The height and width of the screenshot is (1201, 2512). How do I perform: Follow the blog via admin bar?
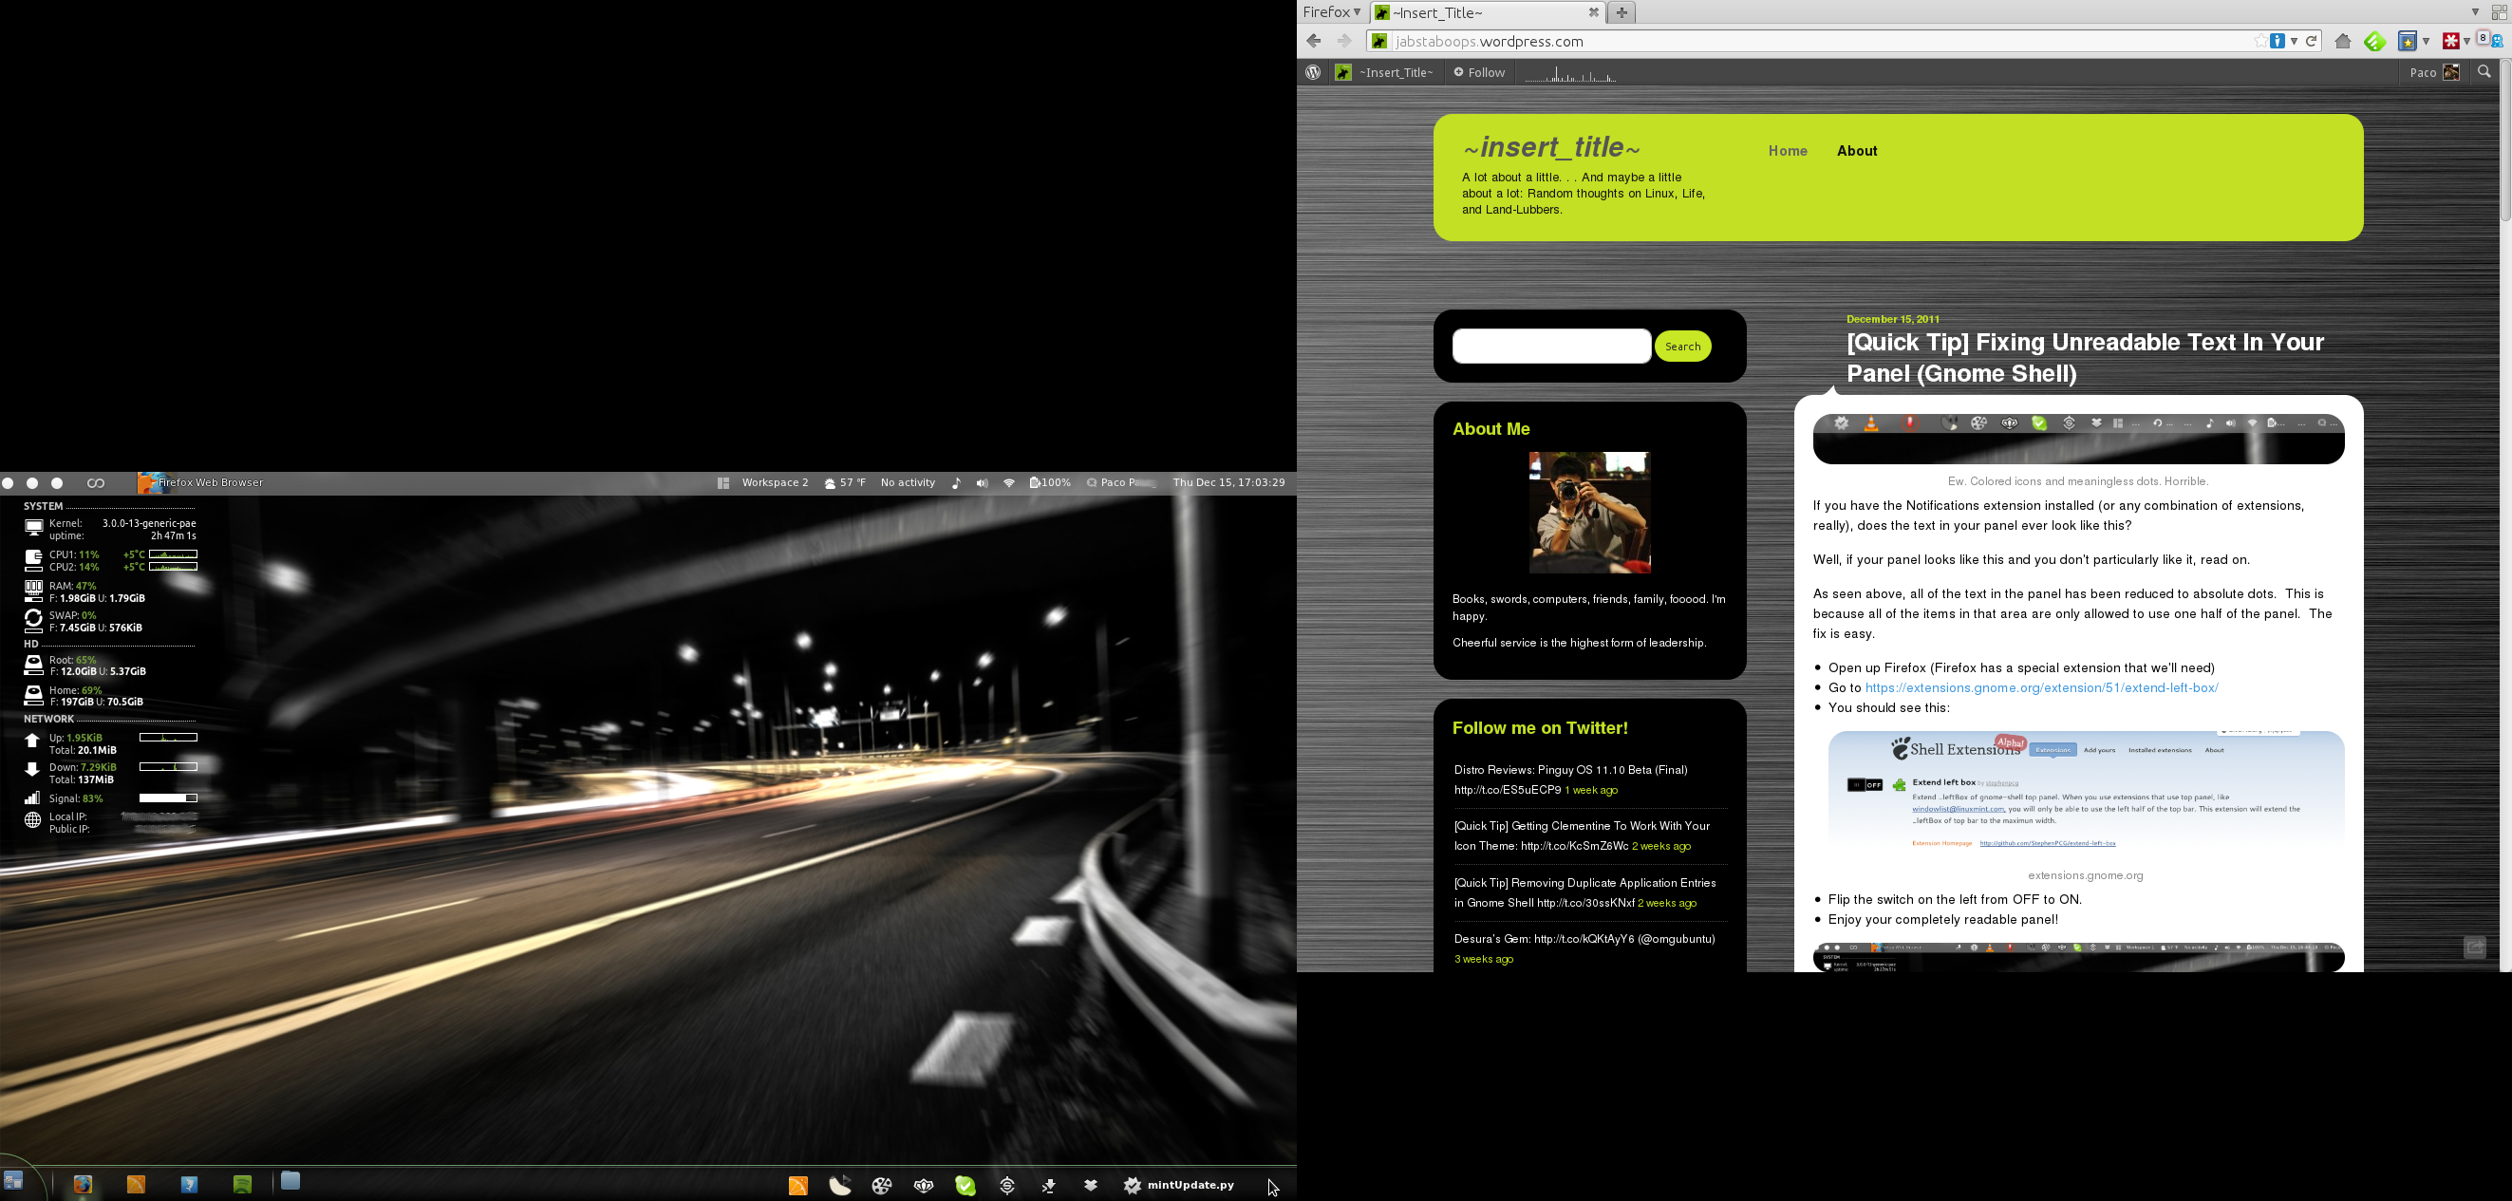[1479, 72]
